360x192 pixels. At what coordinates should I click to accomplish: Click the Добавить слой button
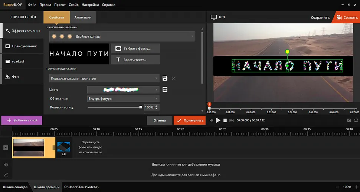pyautogui.click(x=22, y=120)
